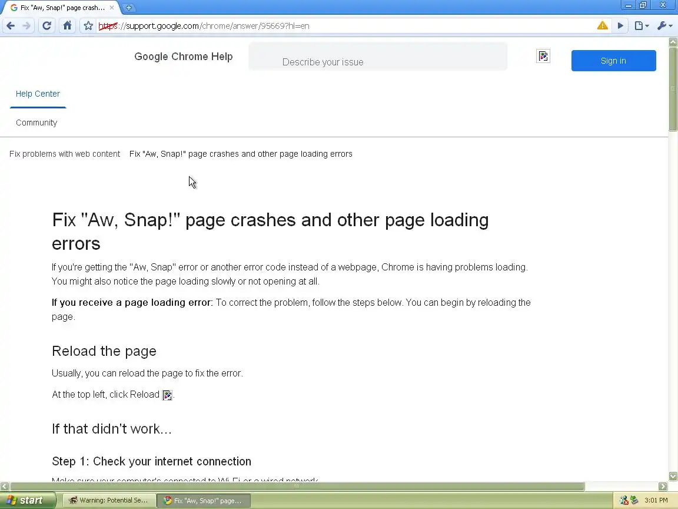This screenshot has width=678, height=509.
Task: Click the vertical scrollbar down arrow
Action: pyautogui.click(x=673, y=476)
